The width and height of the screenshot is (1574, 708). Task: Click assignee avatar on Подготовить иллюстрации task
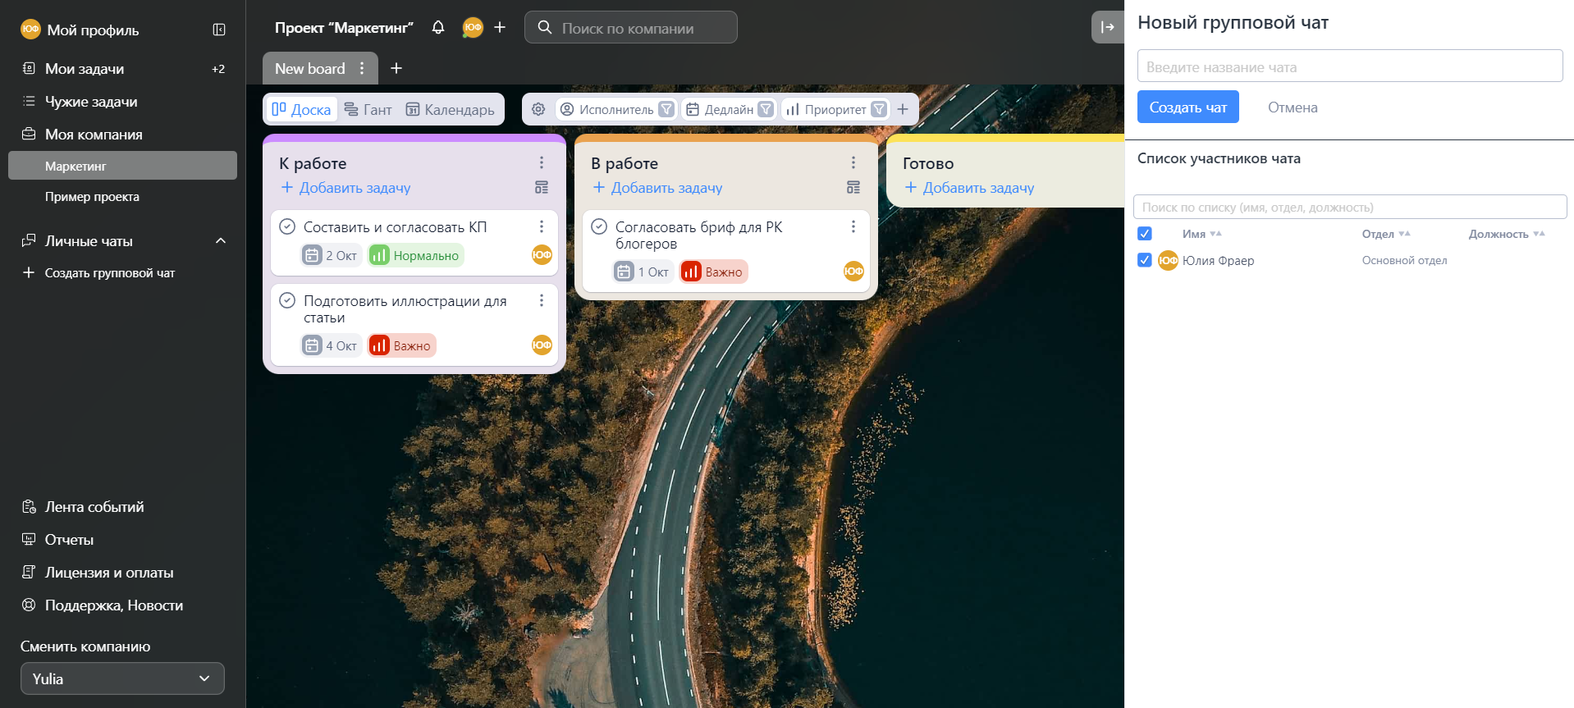(x=542, y=345)
